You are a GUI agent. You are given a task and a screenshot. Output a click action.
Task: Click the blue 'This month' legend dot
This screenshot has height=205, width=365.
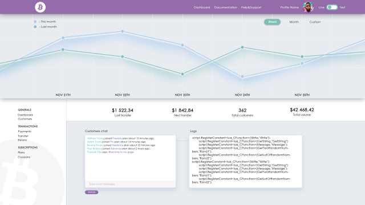pos(35,22)
